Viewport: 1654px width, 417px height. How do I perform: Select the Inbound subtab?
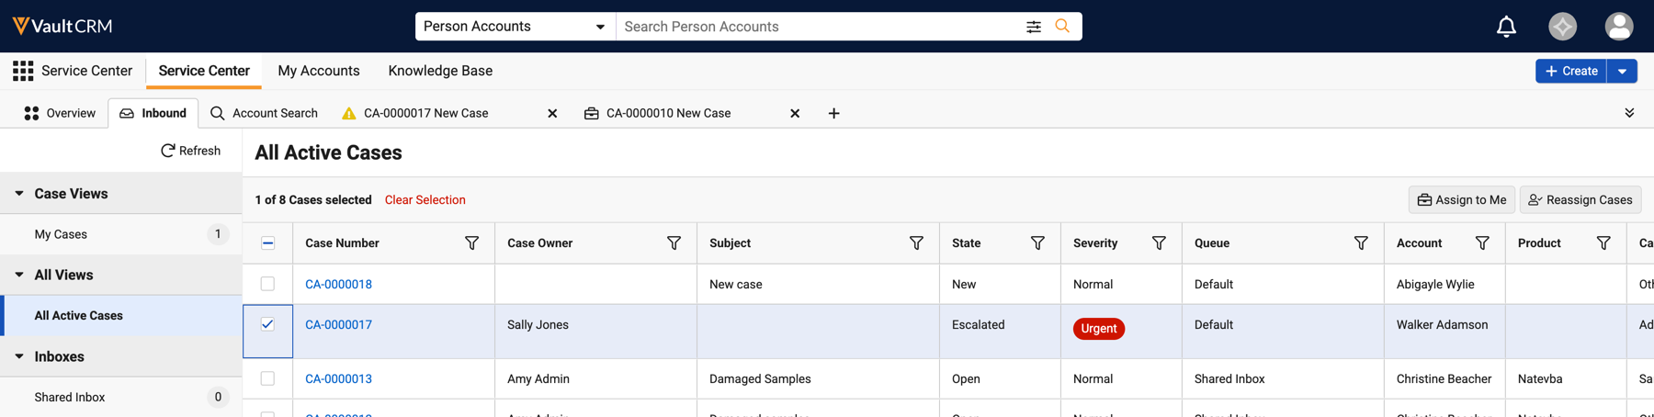pos(153,113)
